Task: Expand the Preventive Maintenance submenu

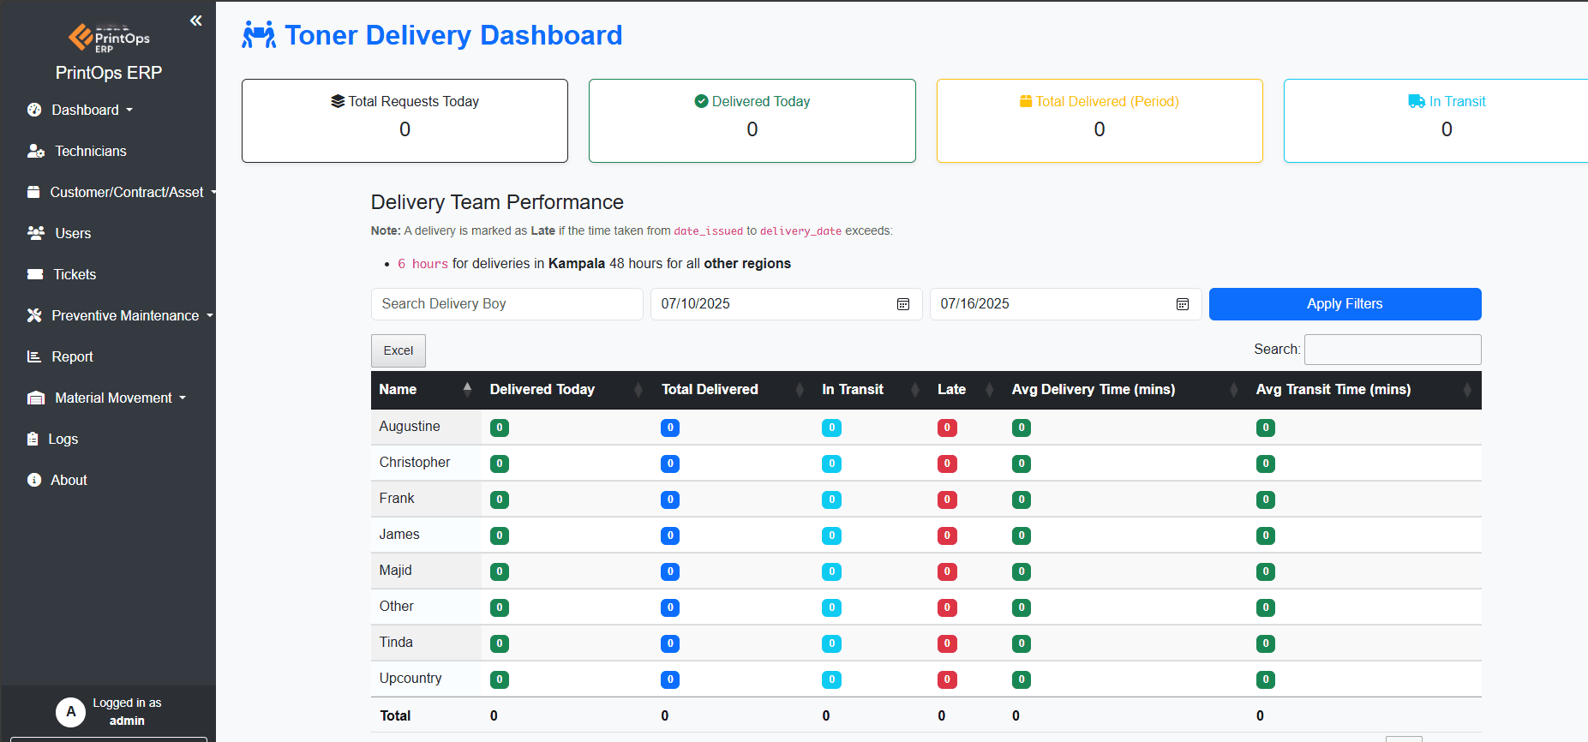Action: pos(209,316)
